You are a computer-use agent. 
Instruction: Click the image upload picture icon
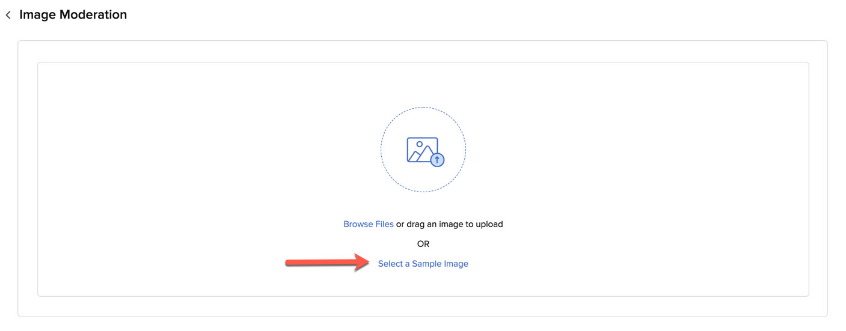[x=422, y=150]
